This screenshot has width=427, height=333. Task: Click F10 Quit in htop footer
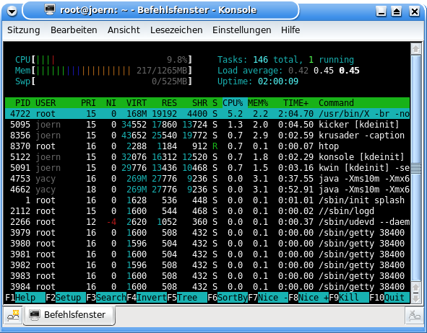point(389,298)
